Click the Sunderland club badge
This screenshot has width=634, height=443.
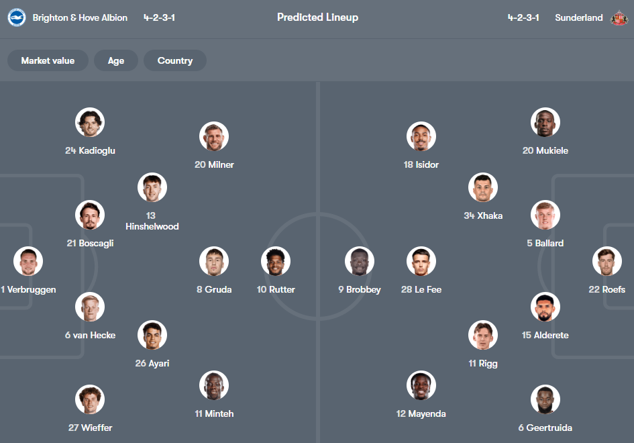click(x=620, y=17)
